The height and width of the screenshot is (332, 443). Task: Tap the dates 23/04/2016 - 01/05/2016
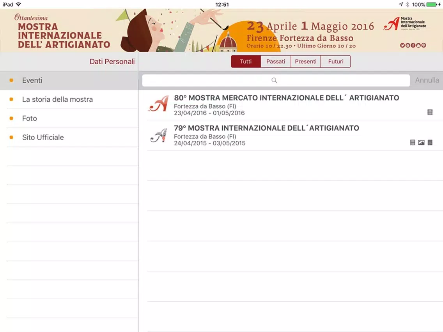click(x=209, y=113)
